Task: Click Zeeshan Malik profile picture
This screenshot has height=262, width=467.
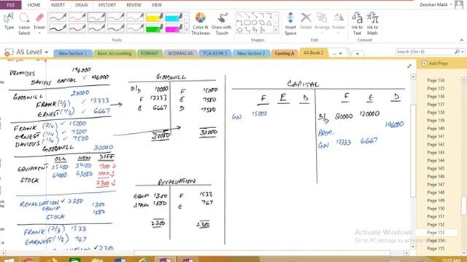Action: coord(459,5)
